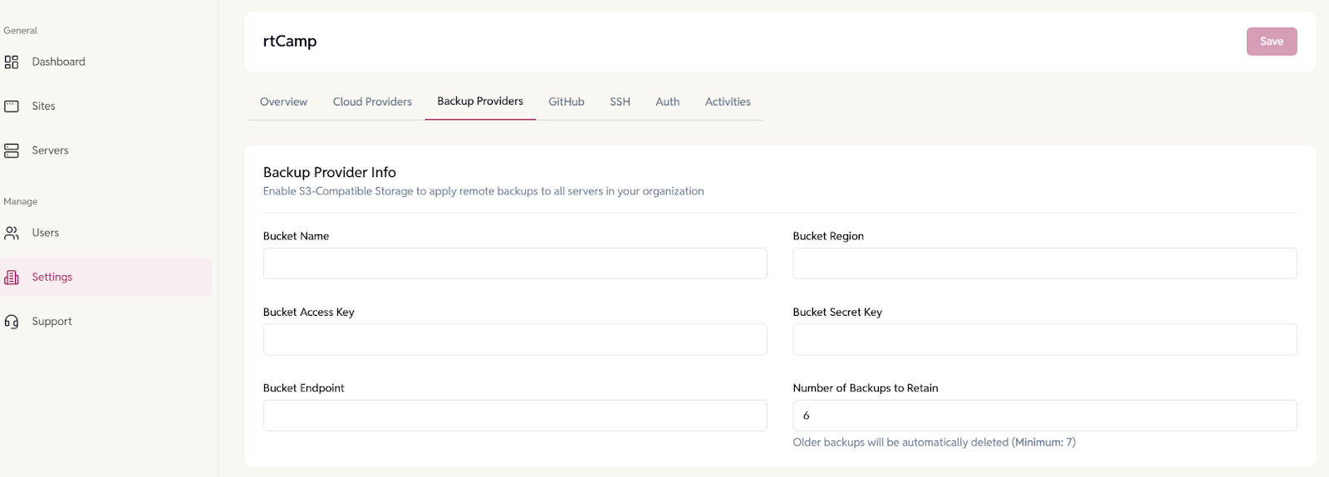
Task: Open the SSH settings tab
Action: [x=620, y=102]
